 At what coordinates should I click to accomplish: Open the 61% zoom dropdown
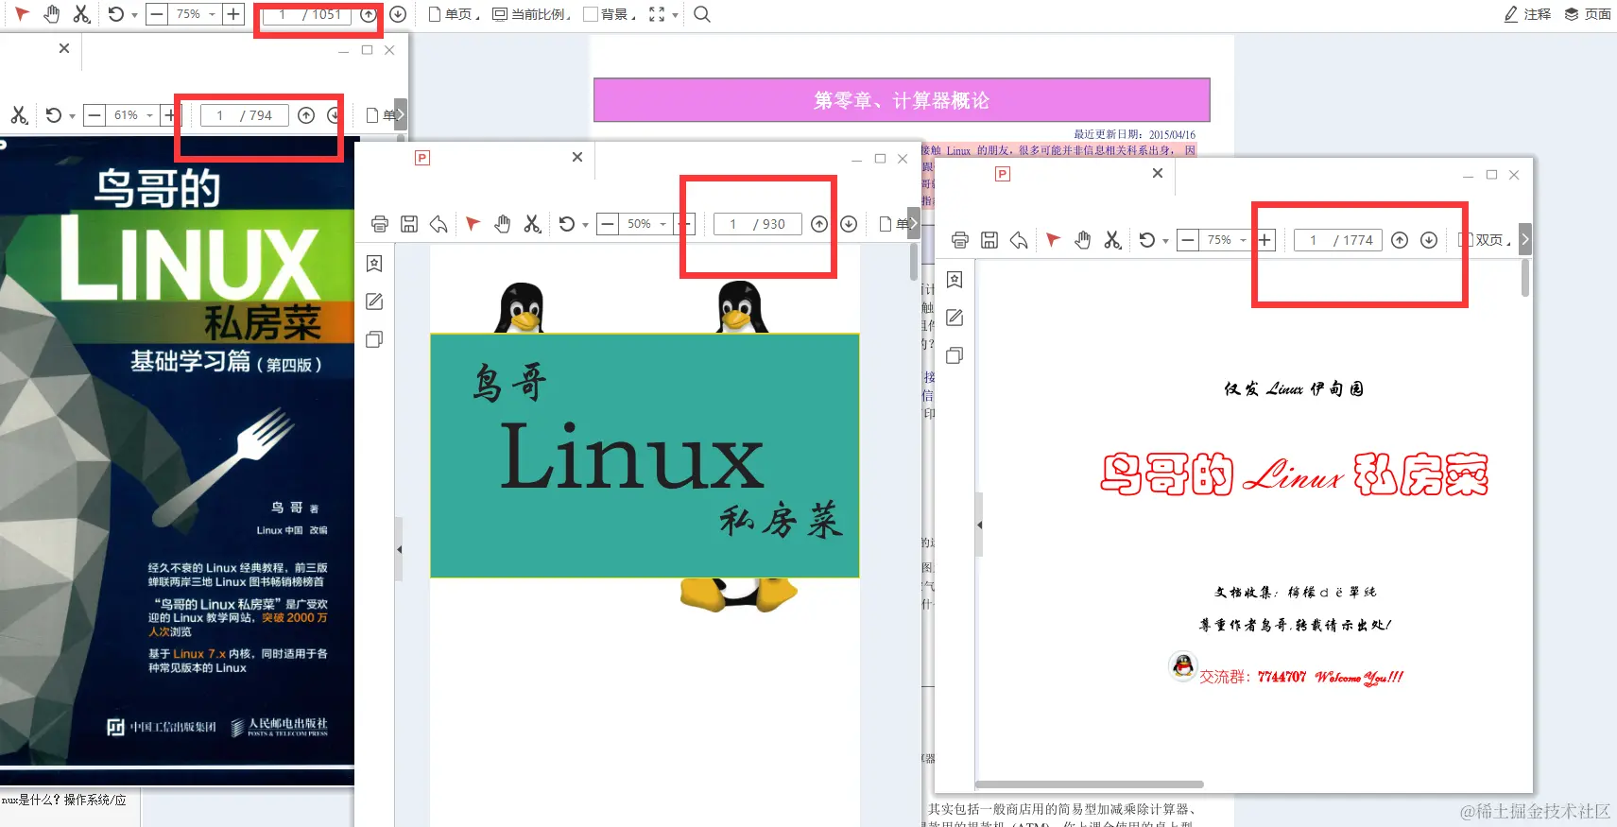149,115
